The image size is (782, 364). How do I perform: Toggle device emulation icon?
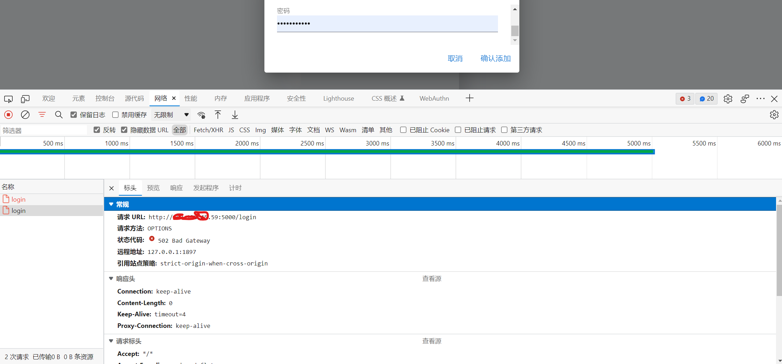coord(25,99)
